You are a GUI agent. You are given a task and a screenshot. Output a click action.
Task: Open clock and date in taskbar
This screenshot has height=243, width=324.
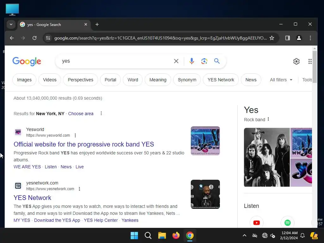coord(289,235)
